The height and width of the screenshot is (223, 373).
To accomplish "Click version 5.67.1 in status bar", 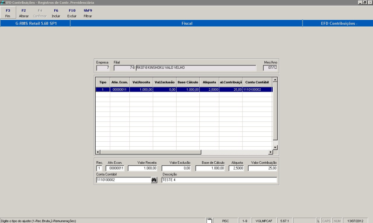I will coord(284,221).
